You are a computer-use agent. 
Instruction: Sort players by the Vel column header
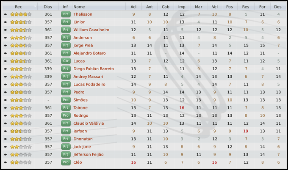coord(215,7)
